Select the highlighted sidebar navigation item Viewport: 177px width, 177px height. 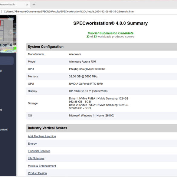click(x=7, y=61)
